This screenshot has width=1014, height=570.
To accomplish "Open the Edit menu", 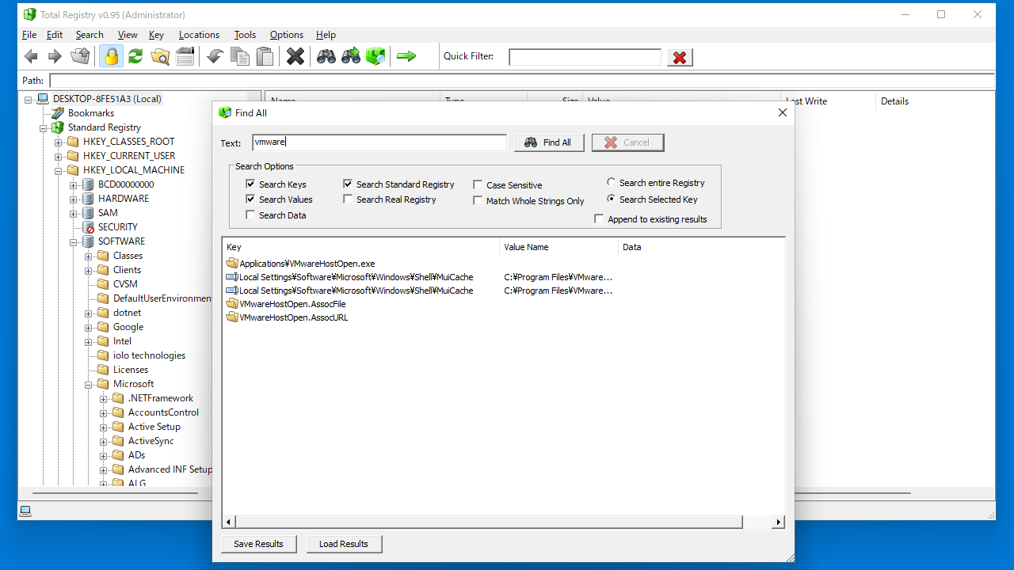I will click(x=55, y=35).
